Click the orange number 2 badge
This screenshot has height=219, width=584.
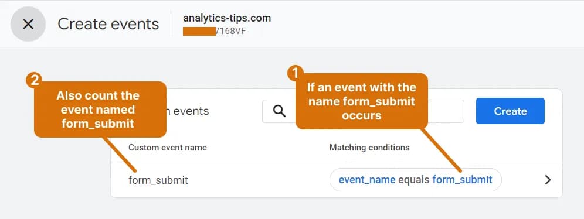[x=34, y=81]
